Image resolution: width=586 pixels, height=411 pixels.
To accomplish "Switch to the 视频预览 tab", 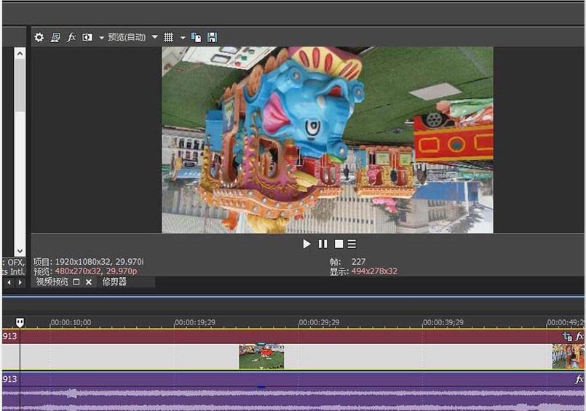I will click(x=52, y=282).
